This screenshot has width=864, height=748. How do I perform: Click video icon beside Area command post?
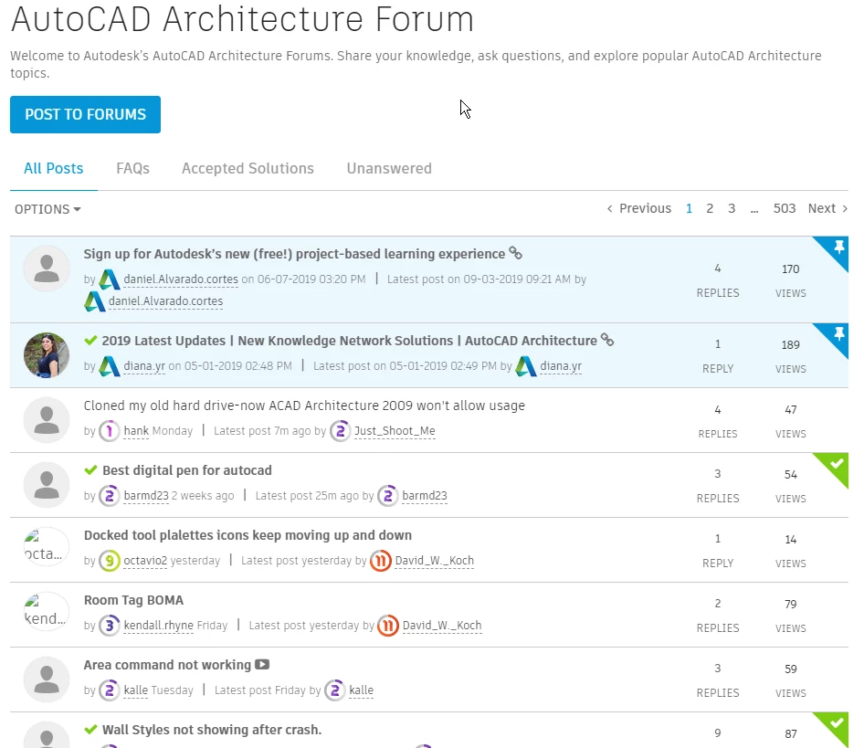coord(262,664)
